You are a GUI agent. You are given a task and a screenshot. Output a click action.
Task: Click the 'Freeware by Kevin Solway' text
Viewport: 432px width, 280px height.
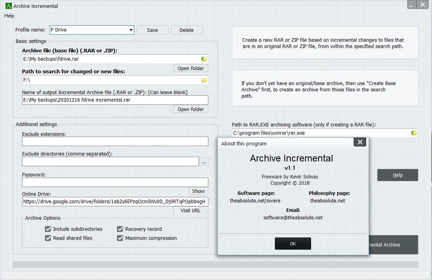(x=290, y=177)
